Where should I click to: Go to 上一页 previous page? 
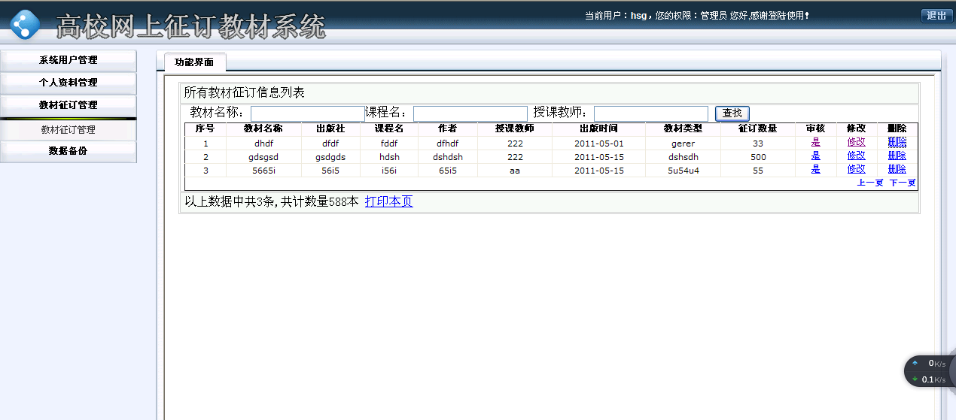(x=870, y=183)
